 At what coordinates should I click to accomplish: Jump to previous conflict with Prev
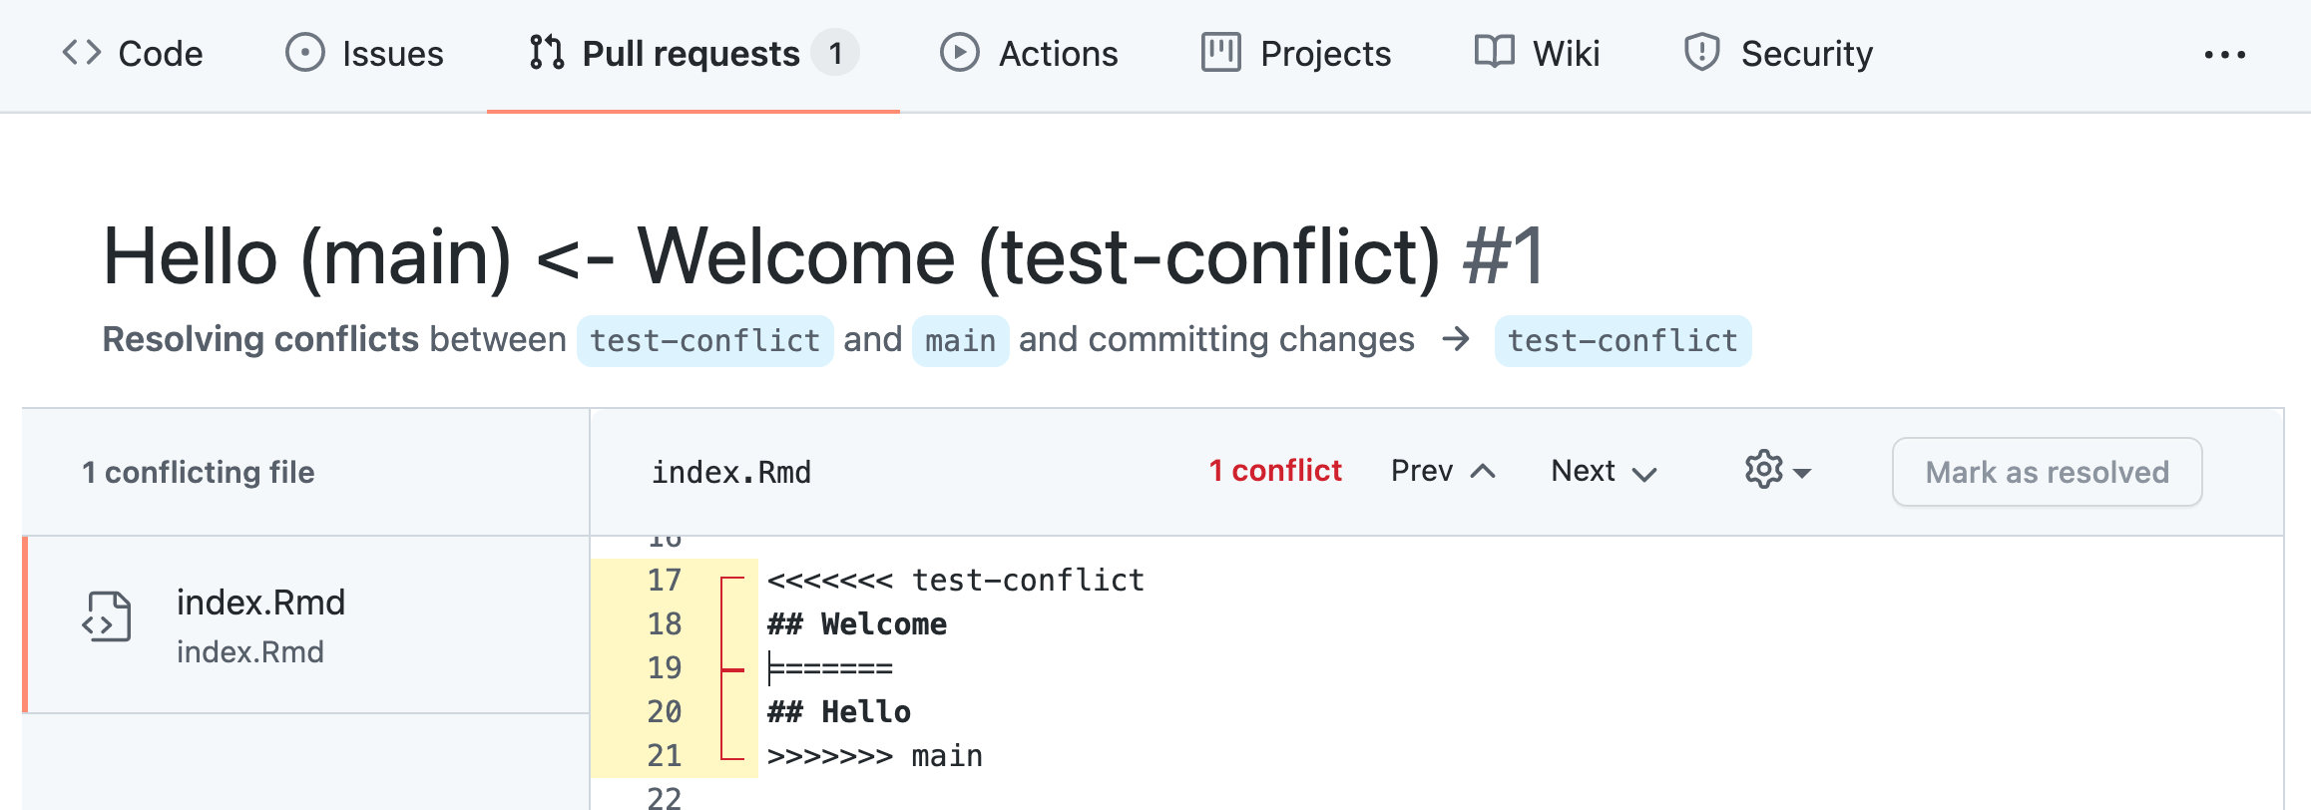(1443, 471)
